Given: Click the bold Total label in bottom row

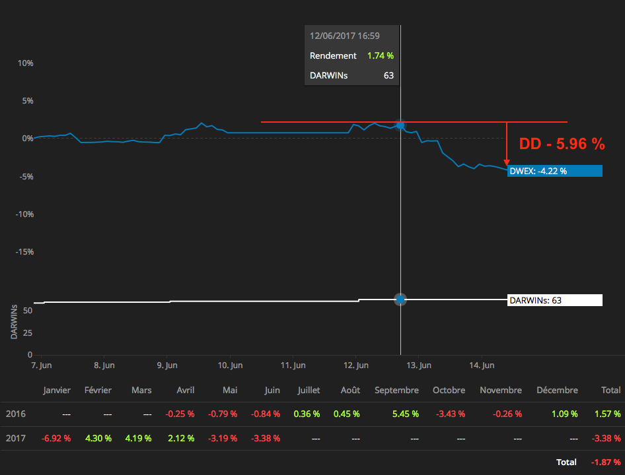Looking at the screenshot, I should [x=566, y=462].
